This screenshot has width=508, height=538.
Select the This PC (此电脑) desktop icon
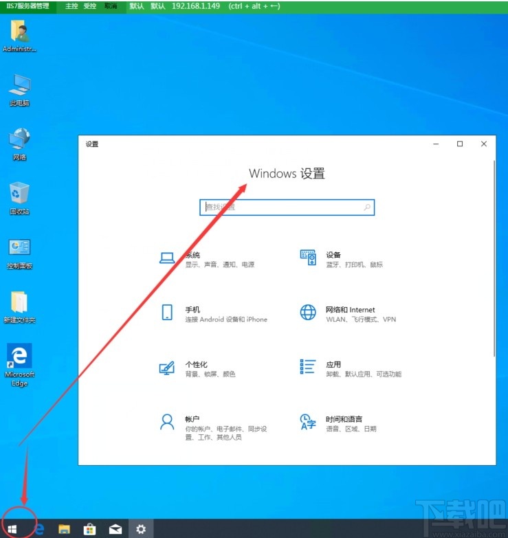click(19, 90)
